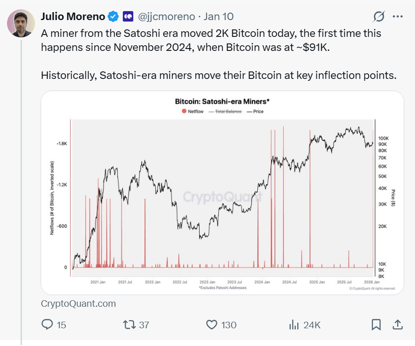Toggle the struck-through Total Balance legend

[228, 112]
